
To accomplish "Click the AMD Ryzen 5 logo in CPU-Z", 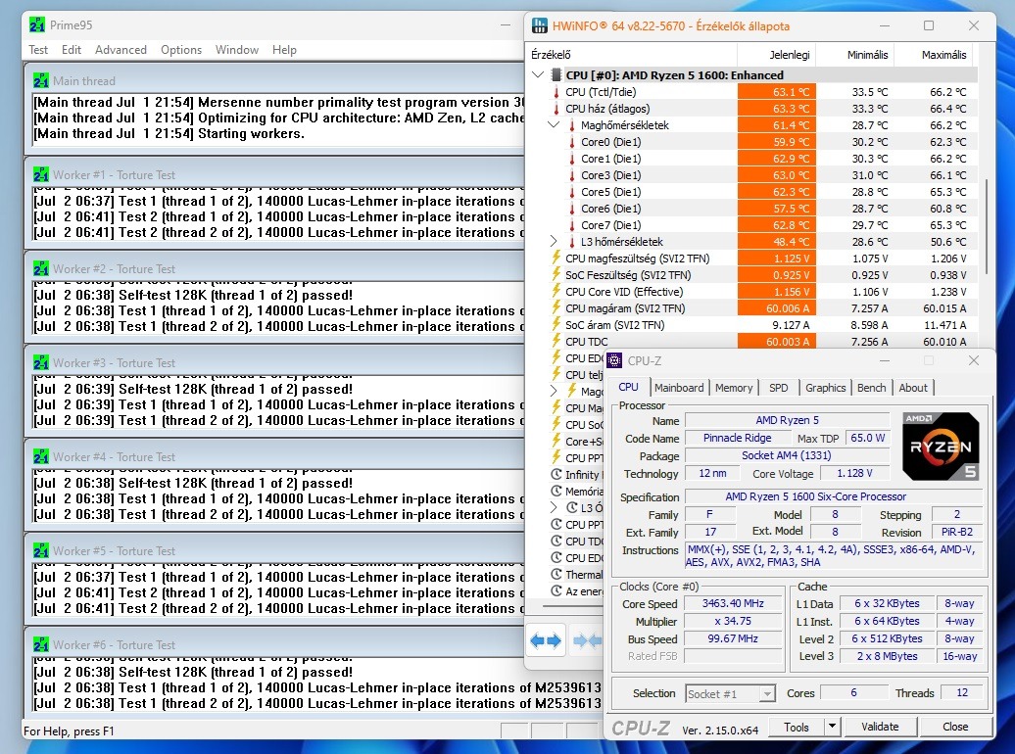I will (x=941, y=447).
